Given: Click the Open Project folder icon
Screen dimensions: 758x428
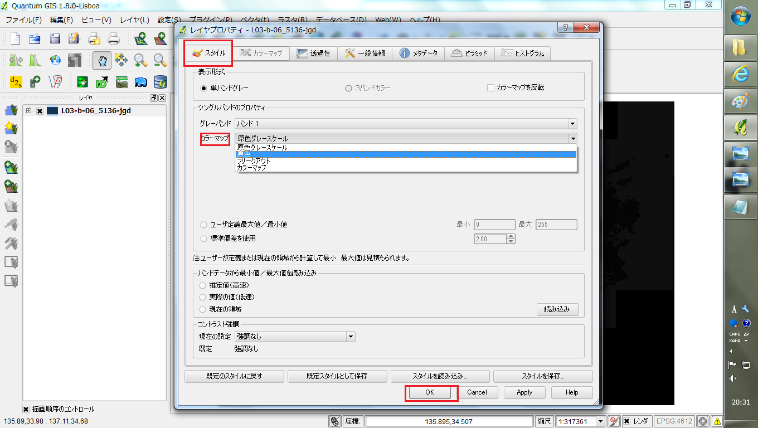Looking at the screenshot, I should tap(35, 39).
